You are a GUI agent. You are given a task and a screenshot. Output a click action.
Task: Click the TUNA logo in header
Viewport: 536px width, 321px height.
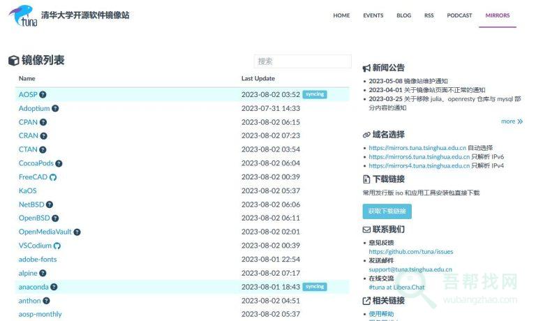tap(22, 15)
